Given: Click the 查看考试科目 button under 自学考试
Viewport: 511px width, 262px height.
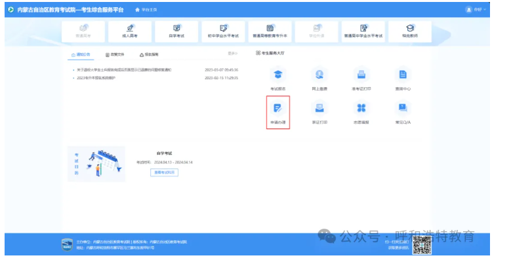Looking at the screenshot, I should click(x=164, y=172).
